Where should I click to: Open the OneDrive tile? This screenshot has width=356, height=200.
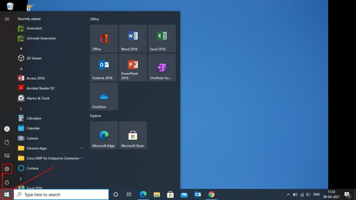click(x=104, y=96)
